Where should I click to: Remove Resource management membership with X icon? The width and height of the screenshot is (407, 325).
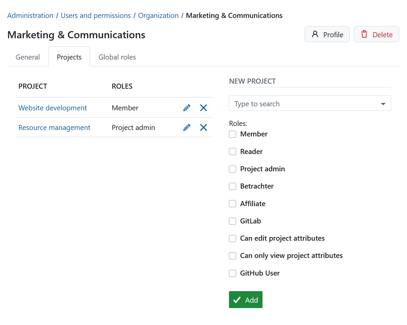(203, 127)
